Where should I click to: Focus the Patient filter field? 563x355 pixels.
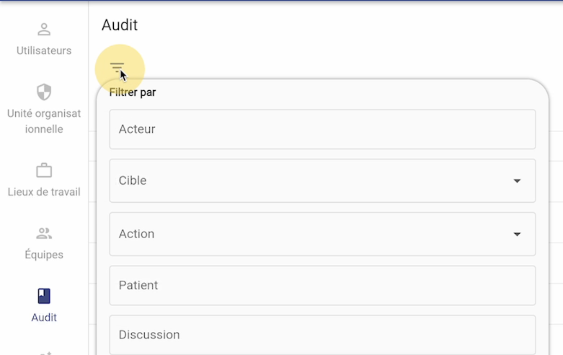coord(322,285)
